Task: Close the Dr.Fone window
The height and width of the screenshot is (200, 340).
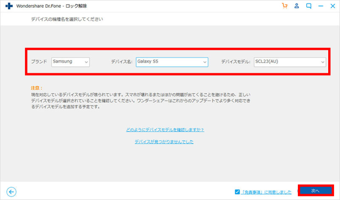Action: pos(333,6)
